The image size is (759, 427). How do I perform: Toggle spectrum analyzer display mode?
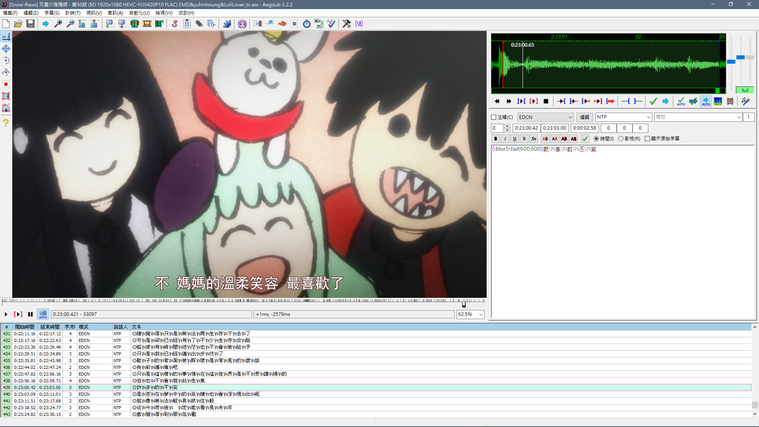click(x=718, y=102)
